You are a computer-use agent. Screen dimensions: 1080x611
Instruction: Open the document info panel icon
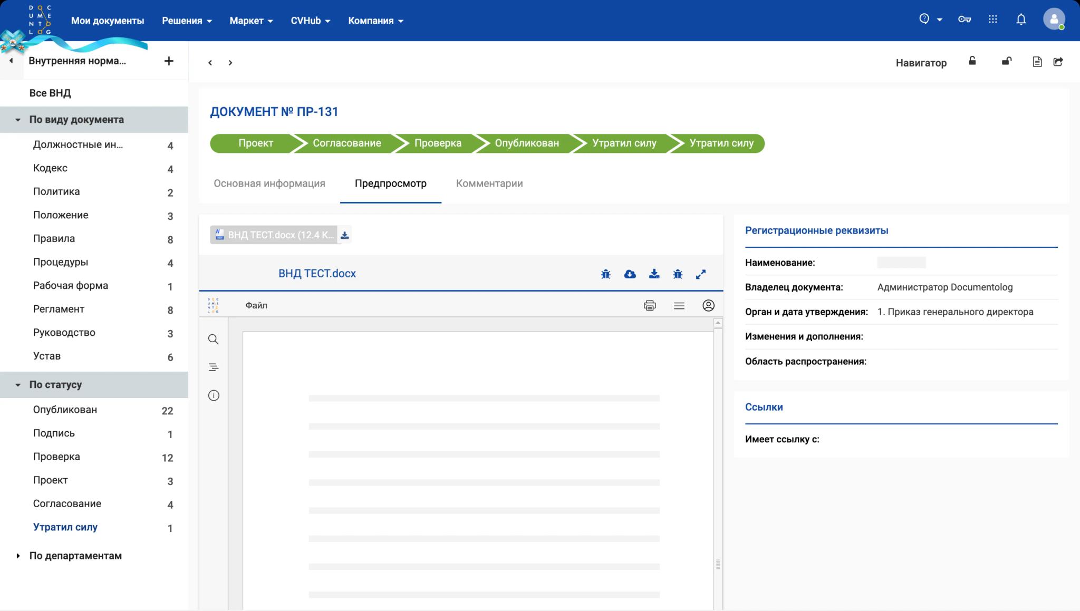click(213, 395)
